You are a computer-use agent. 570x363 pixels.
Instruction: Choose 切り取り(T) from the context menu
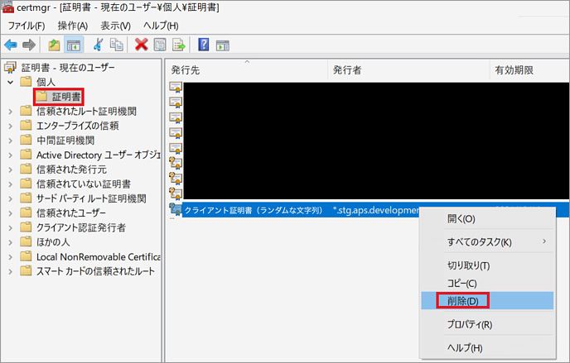click(x=487, y=265)
